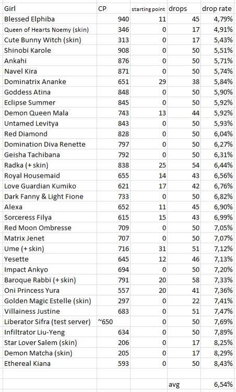Click 'Liberator Sifra (test server)' cell

point(50,322)
